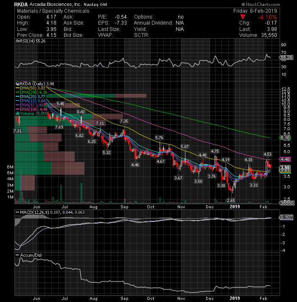
Task: Click the 8.43 peak price label
Action: tap(81, 112)
